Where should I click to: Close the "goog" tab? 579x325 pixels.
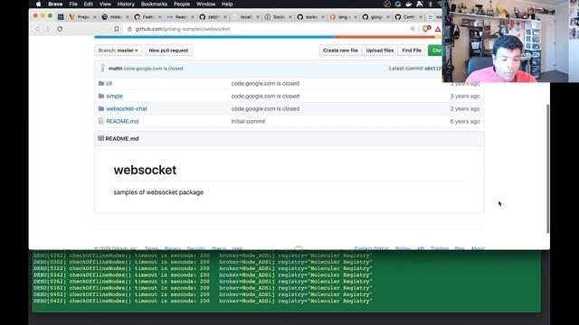388,17
